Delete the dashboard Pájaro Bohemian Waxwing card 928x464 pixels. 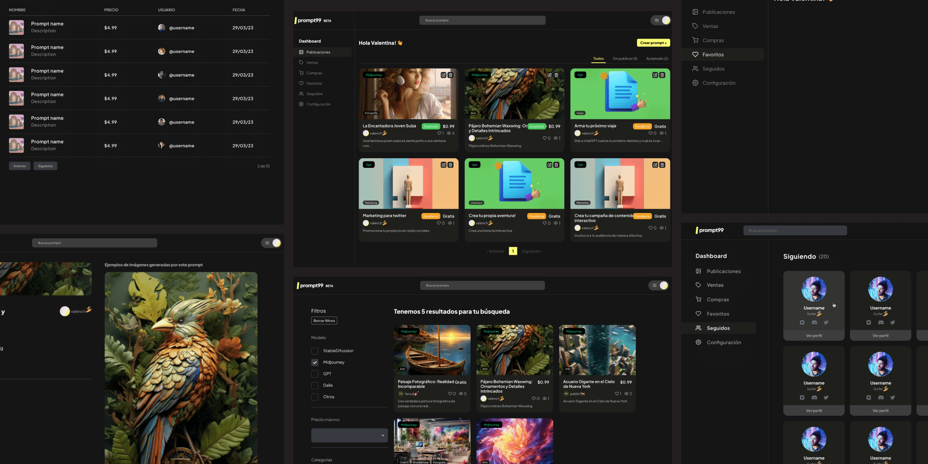click(556, 75)
